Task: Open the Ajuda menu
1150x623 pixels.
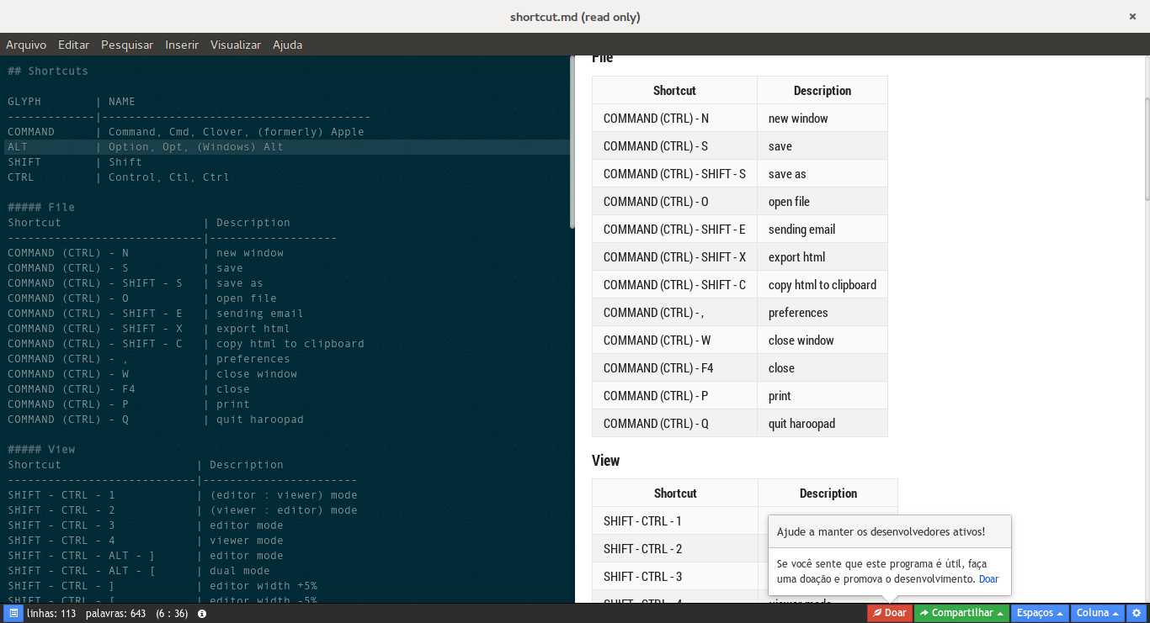Action: pos(287,45)
